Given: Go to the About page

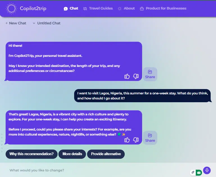Looking at the screenshot, I should pyautogui.click(x=126, y=8).
